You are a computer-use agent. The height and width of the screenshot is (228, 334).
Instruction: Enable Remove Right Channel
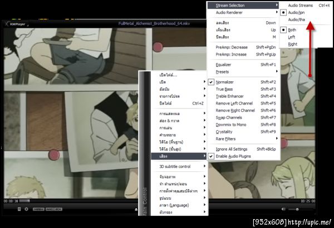click(243, 111)
